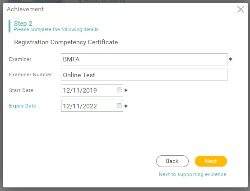Viewport: 250px width, 191px height.
Task: Click the Achievement dialog title
Action: pos(25,9)
